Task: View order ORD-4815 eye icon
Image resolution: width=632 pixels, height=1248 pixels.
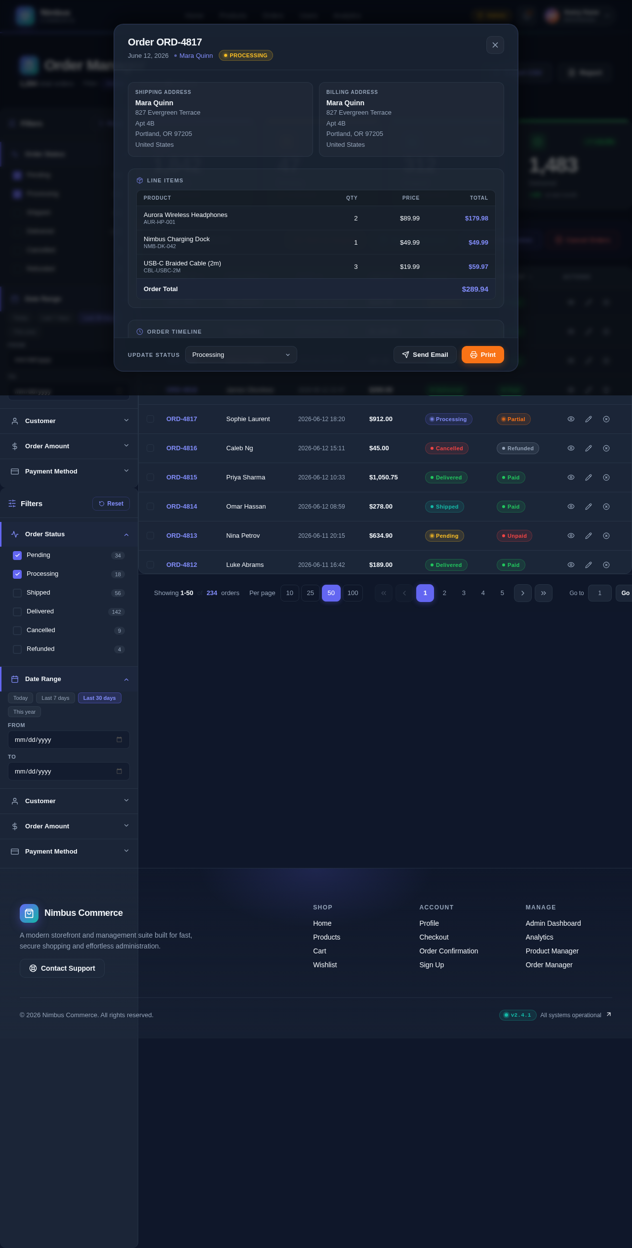Action: tap(571, 477)
